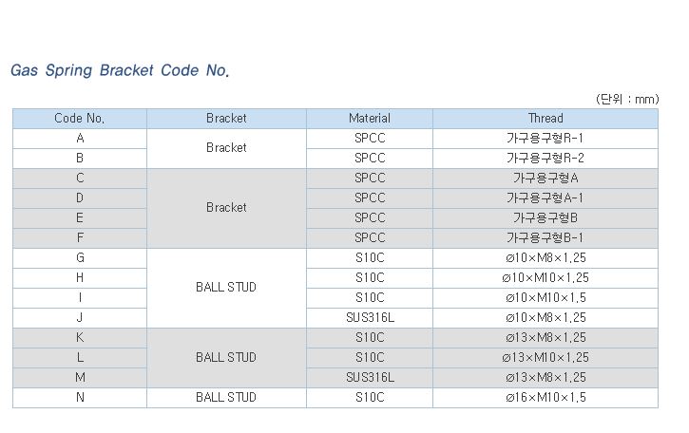
Task: Select the Bracket cell spanning rows C–F
Action: (x=226, y=208)
